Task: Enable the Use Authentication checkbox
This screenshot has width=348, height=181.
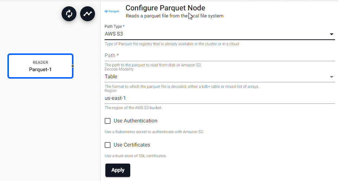Action: [108, 121]
